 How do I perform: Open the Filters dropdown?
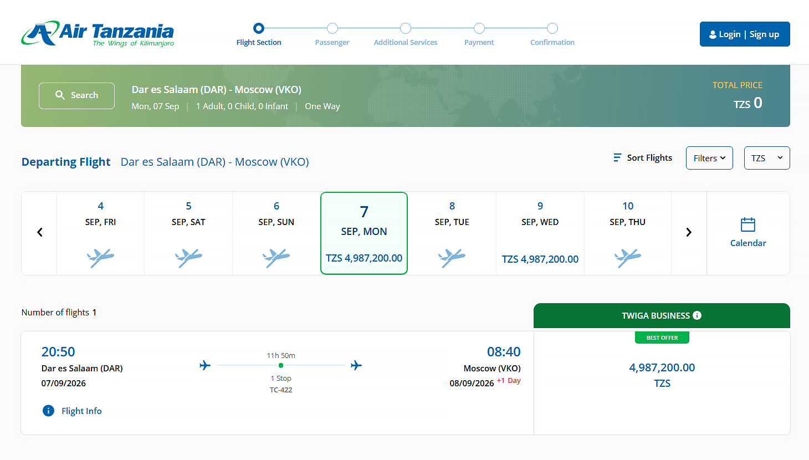(709, 158)
